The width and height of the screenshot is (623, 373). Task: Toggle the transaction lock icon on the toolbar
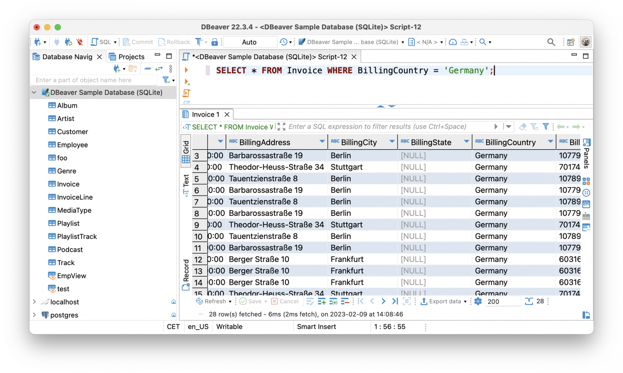pyautogui.click(x=214, y=42)
